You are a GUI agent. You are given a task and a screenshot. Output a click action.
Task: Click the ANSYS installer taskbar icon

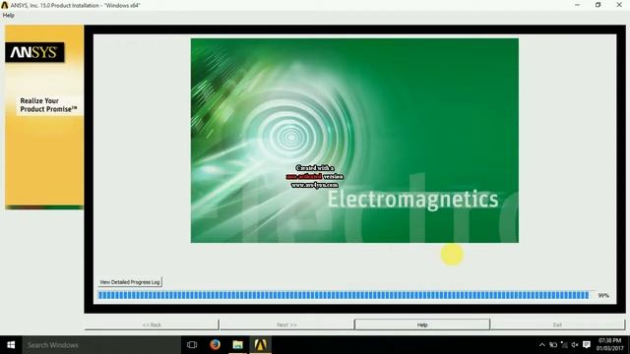(x=260, y=345)
